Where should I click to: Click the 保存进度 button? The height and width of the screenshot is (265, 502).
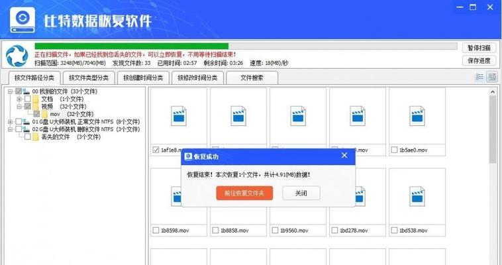tap(479, 60)
